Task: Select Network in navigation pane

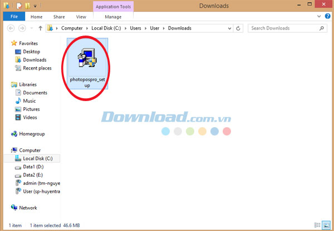Action: [28, 208]
